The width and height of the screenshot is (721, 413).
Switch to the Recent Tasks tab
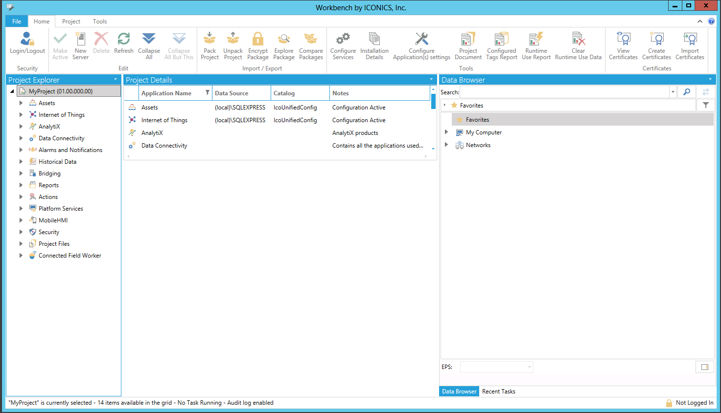pyautogui.click(x=498, y=391)
